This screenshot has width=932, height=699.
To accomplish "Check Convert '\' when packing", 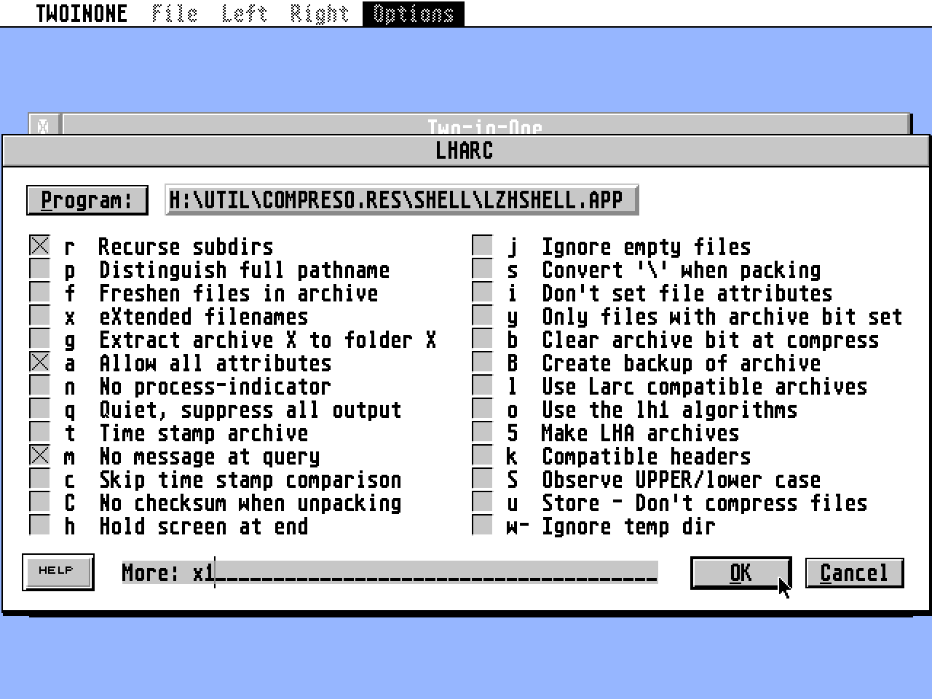I will [x=482, y=269].
